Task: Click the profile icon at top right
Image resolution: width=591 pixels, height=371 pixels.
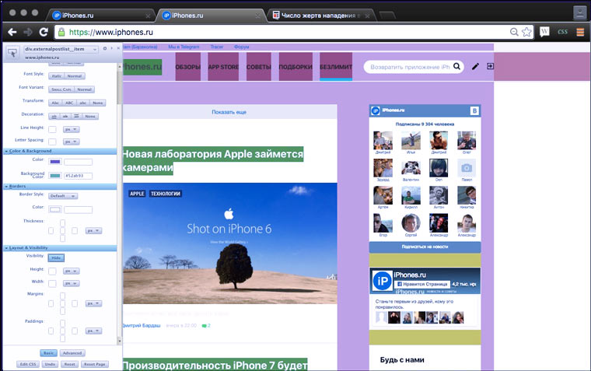Action: coord(579,12)
